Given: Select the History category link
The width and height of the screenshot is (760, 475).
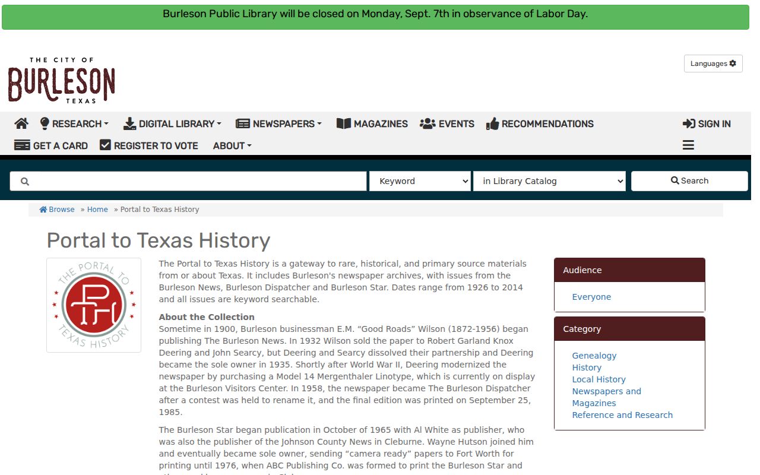Looking at the screenshot, I should tap(587, 368).
